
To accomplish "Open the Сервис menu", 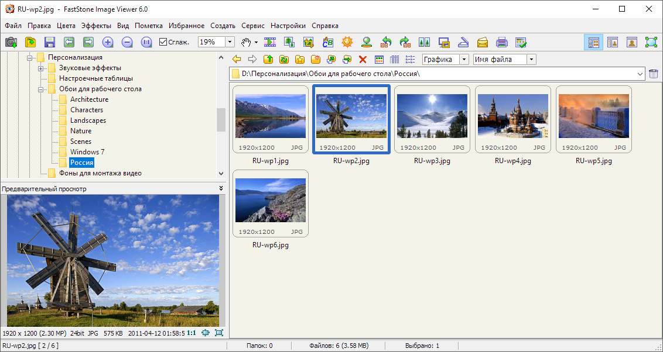I will (253, 26).
